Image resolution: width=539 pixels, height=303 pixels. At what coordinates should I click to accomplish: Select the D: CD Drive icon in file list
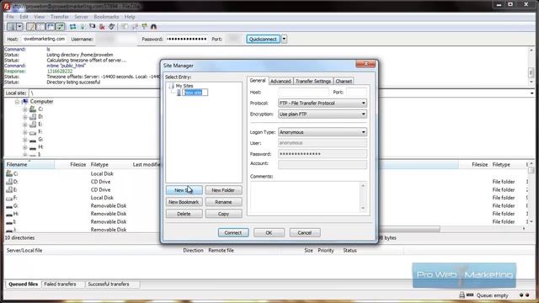pos(9,182)
